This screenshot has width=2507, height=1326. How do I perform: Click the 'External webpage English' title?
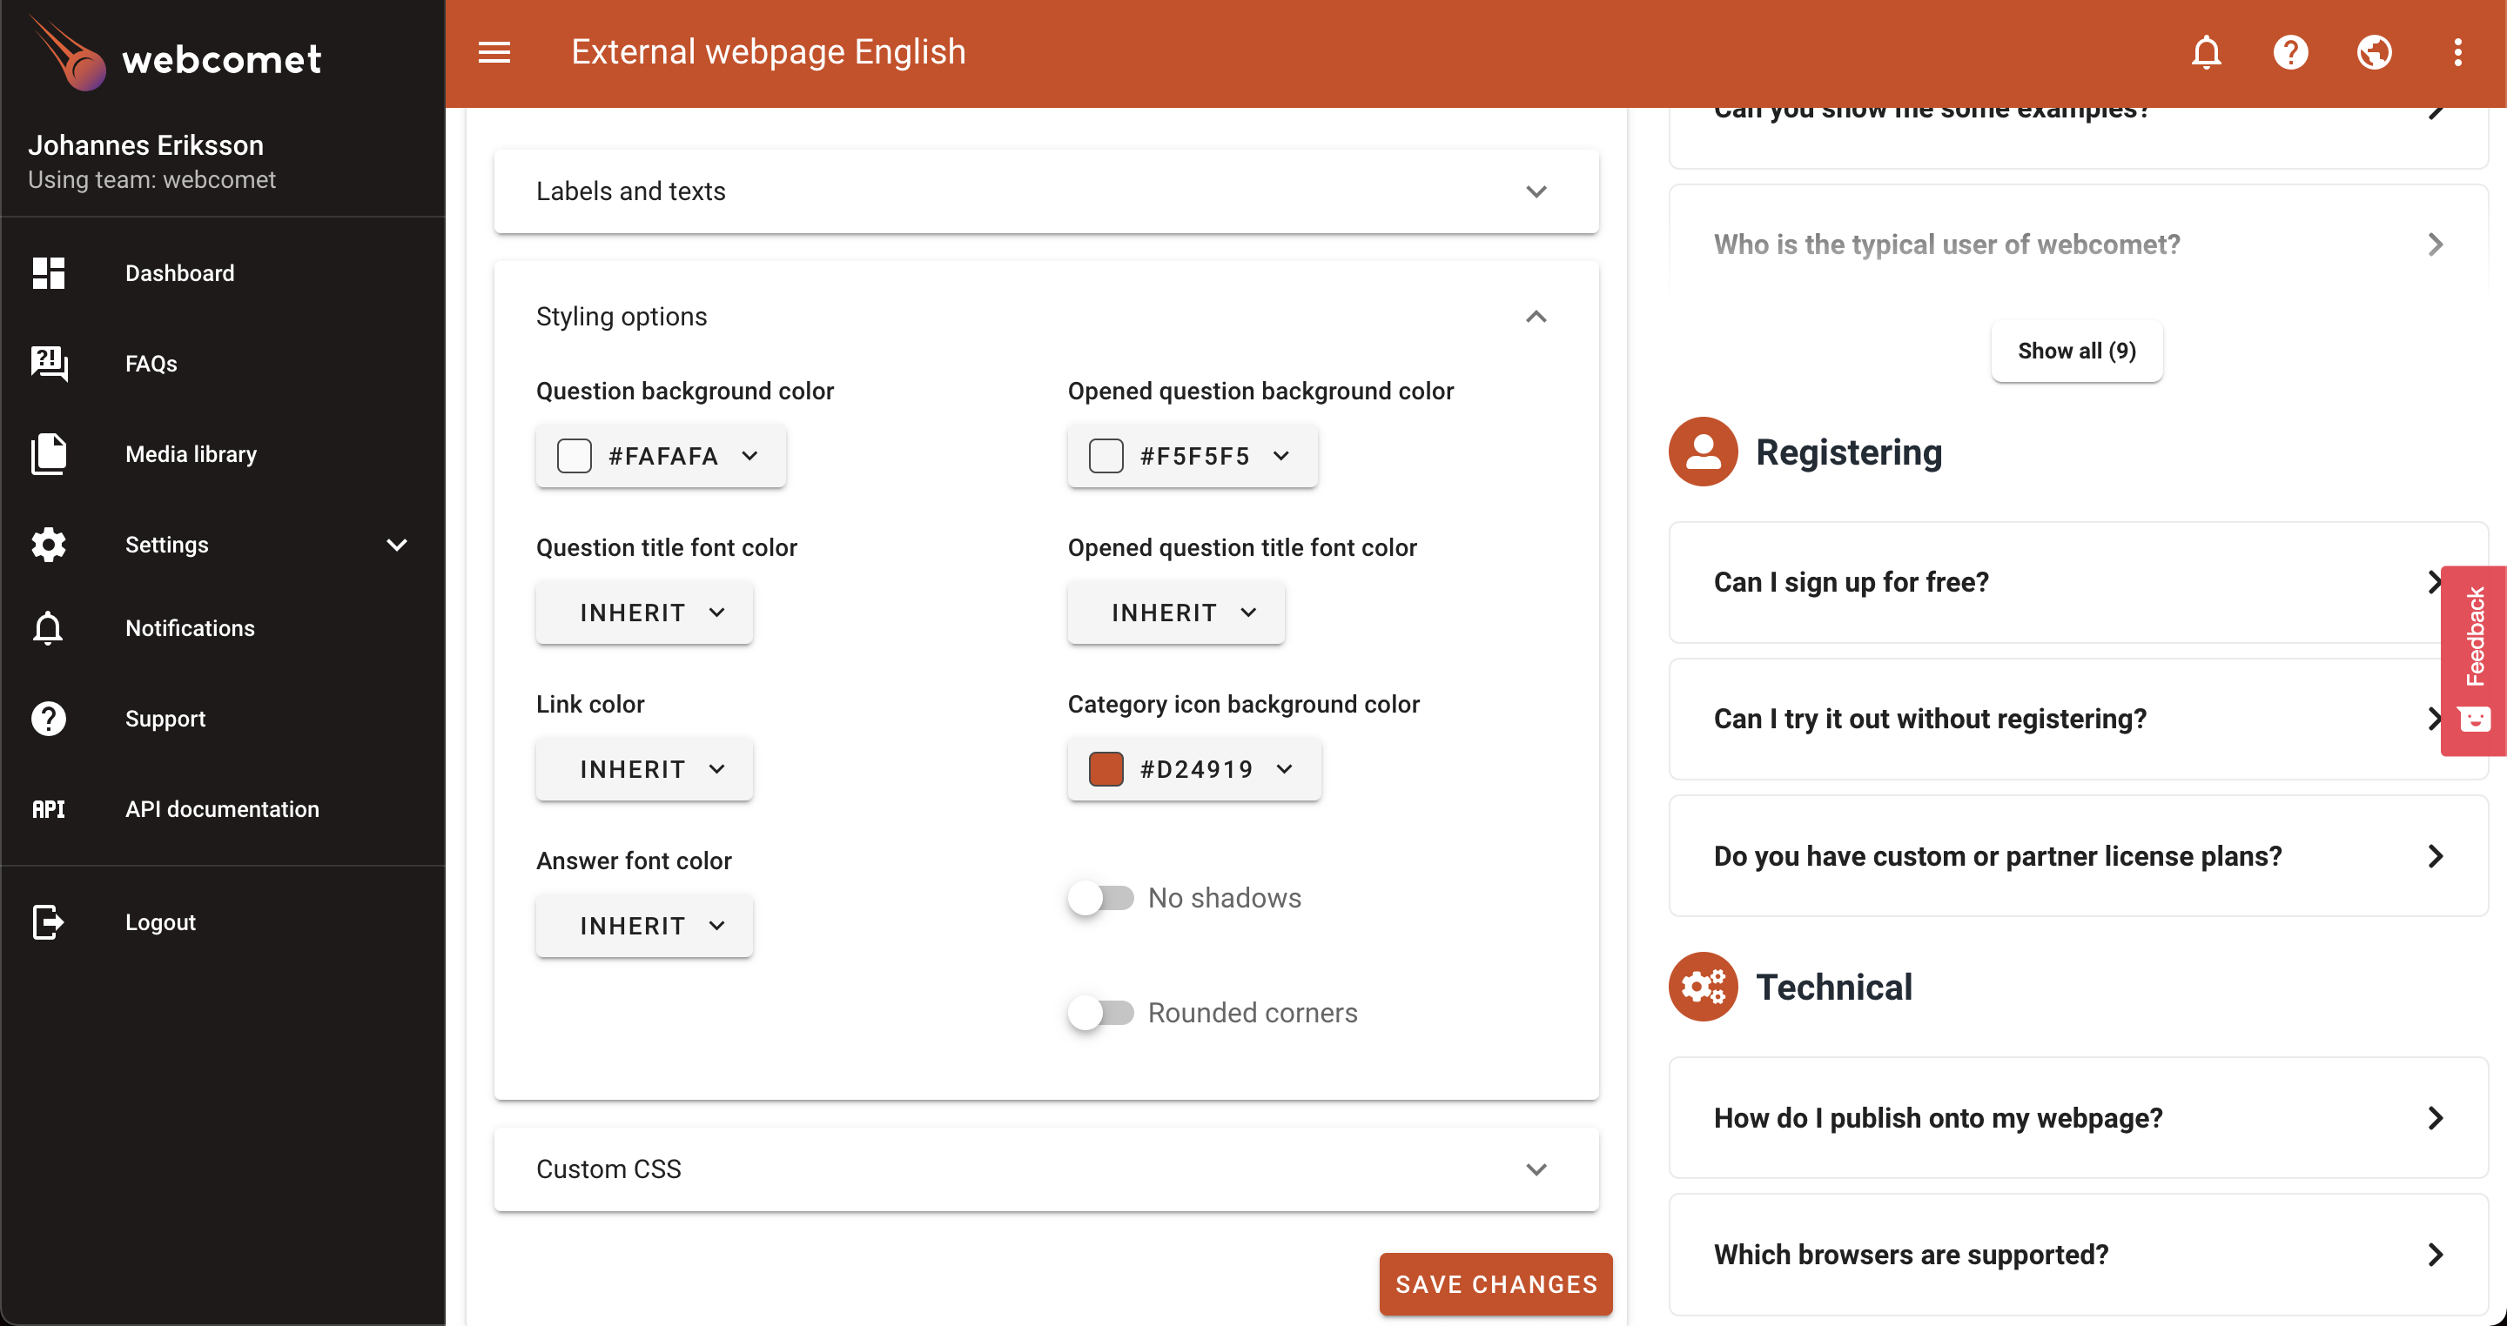tap(768, 52)
